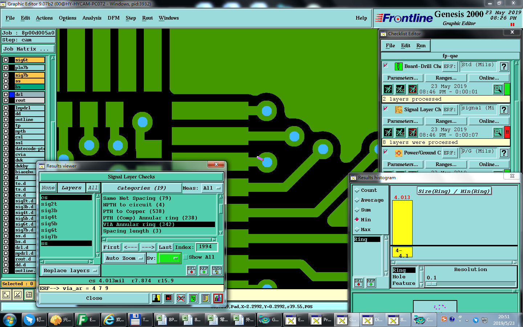Open the Actions menu
The width and height of the screenshot is (523, 327).
tap(44, 18)
